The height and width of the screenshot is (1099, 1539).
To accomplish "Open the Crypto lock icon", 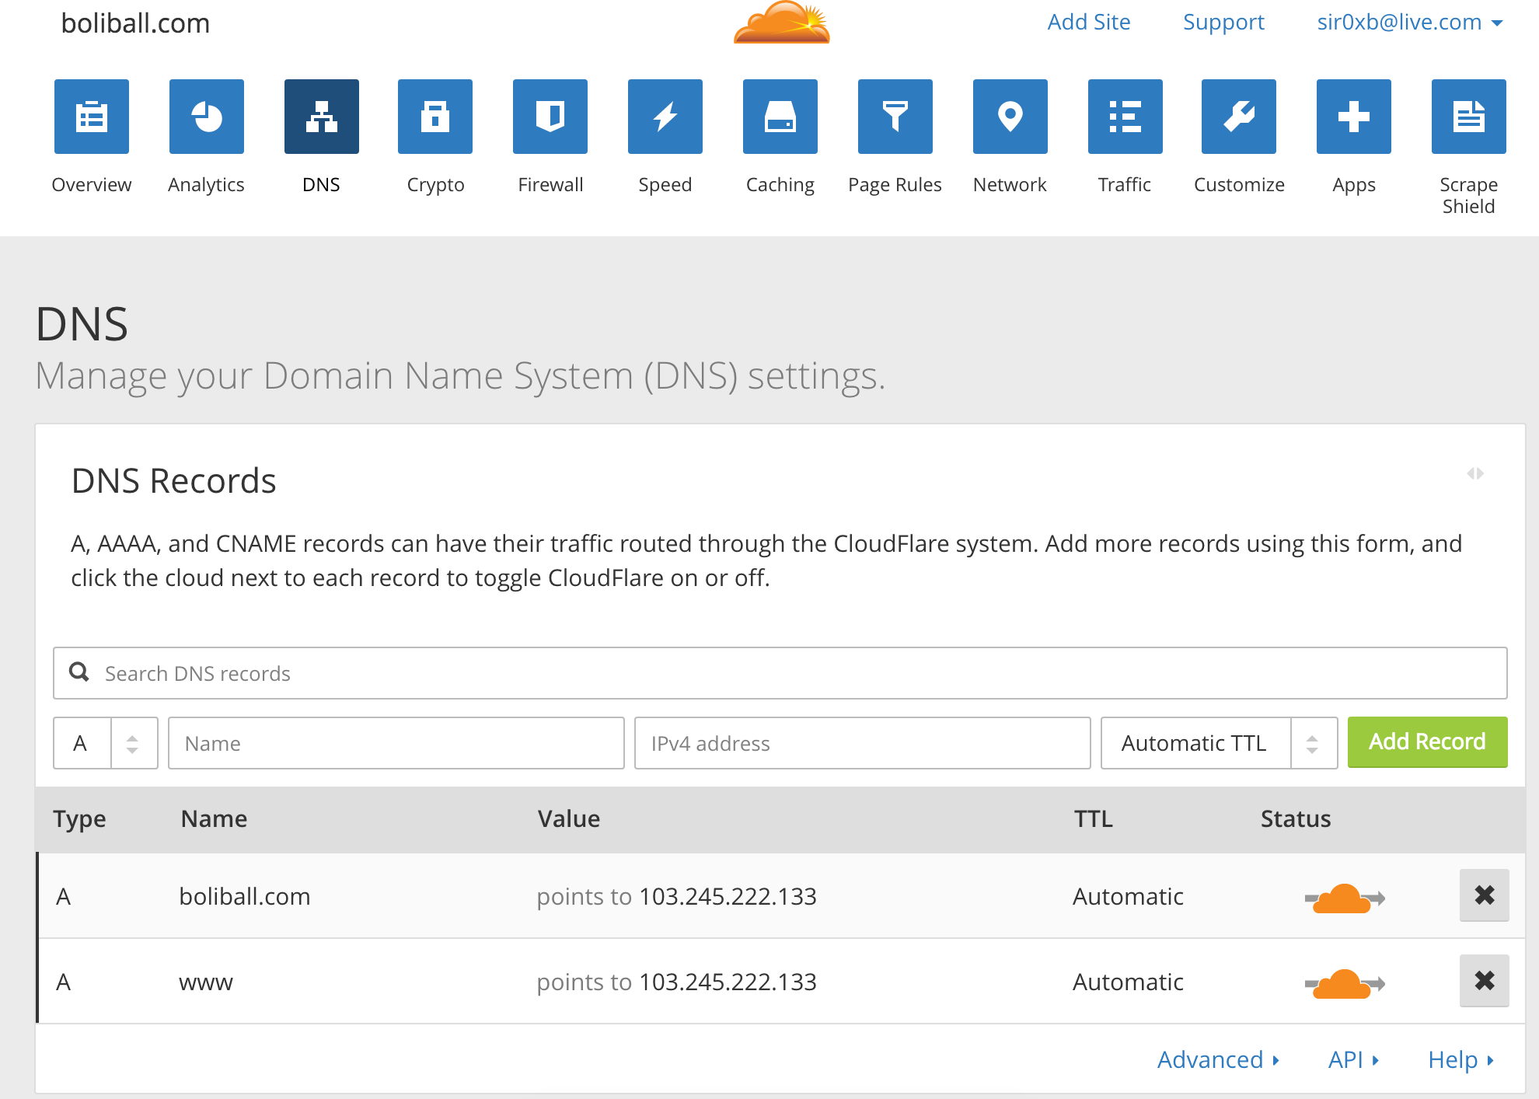I will click(435, 117).
